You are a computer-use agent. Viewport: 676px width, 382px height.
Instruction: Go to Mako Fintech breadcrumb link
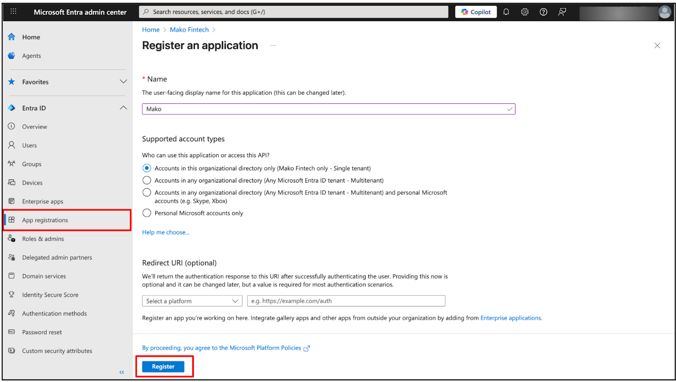tap(189, 30)
